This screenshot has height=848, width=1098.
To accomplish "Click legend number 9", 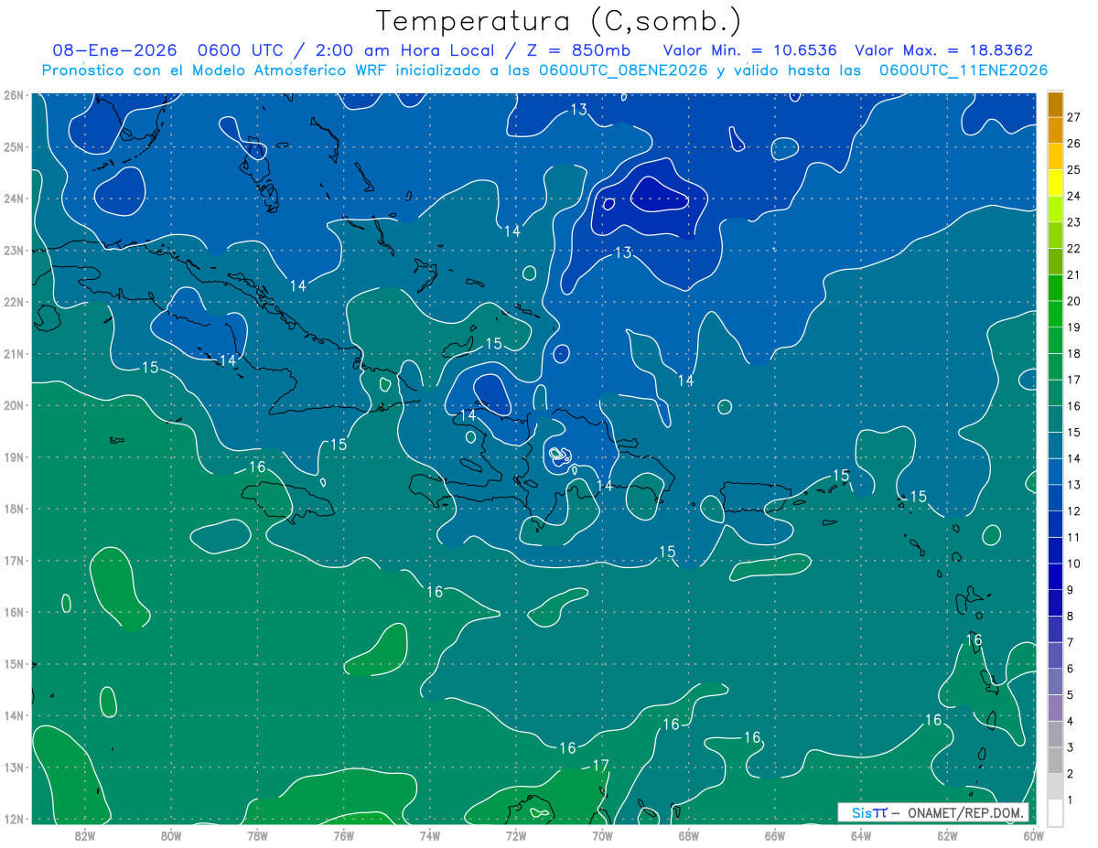I will [1071, 589].
